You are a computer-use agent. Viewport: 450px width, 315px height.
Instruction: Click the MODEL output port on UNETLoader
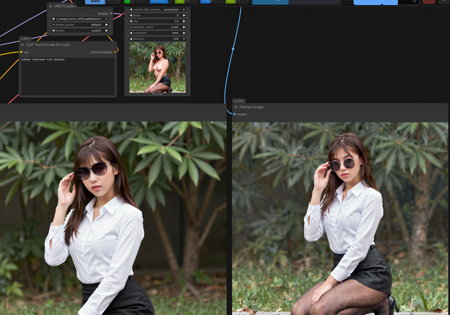[111, 14]
